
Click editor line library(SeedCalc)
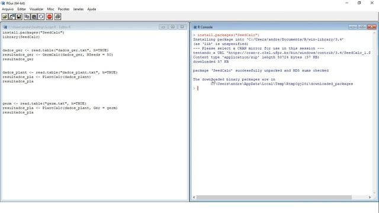coord(21,37)
